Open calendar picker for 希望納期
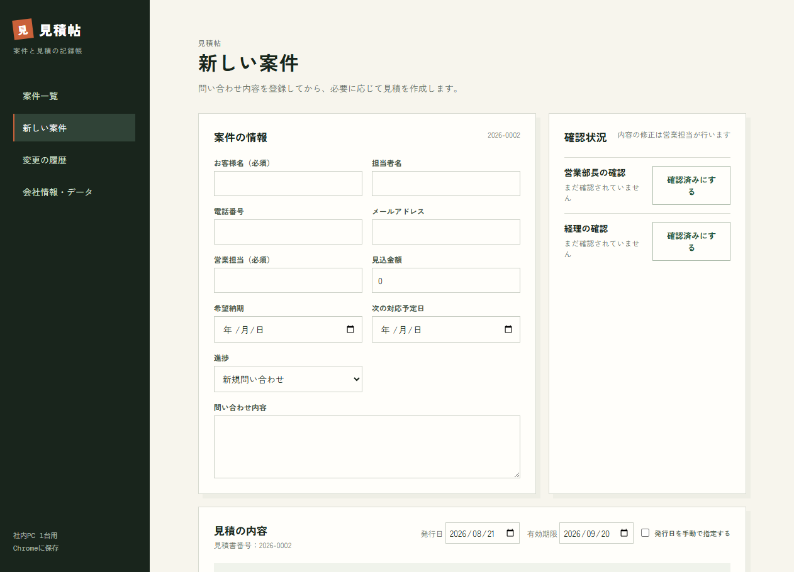Viewport: 794px width, 572px height. (350, 329)
